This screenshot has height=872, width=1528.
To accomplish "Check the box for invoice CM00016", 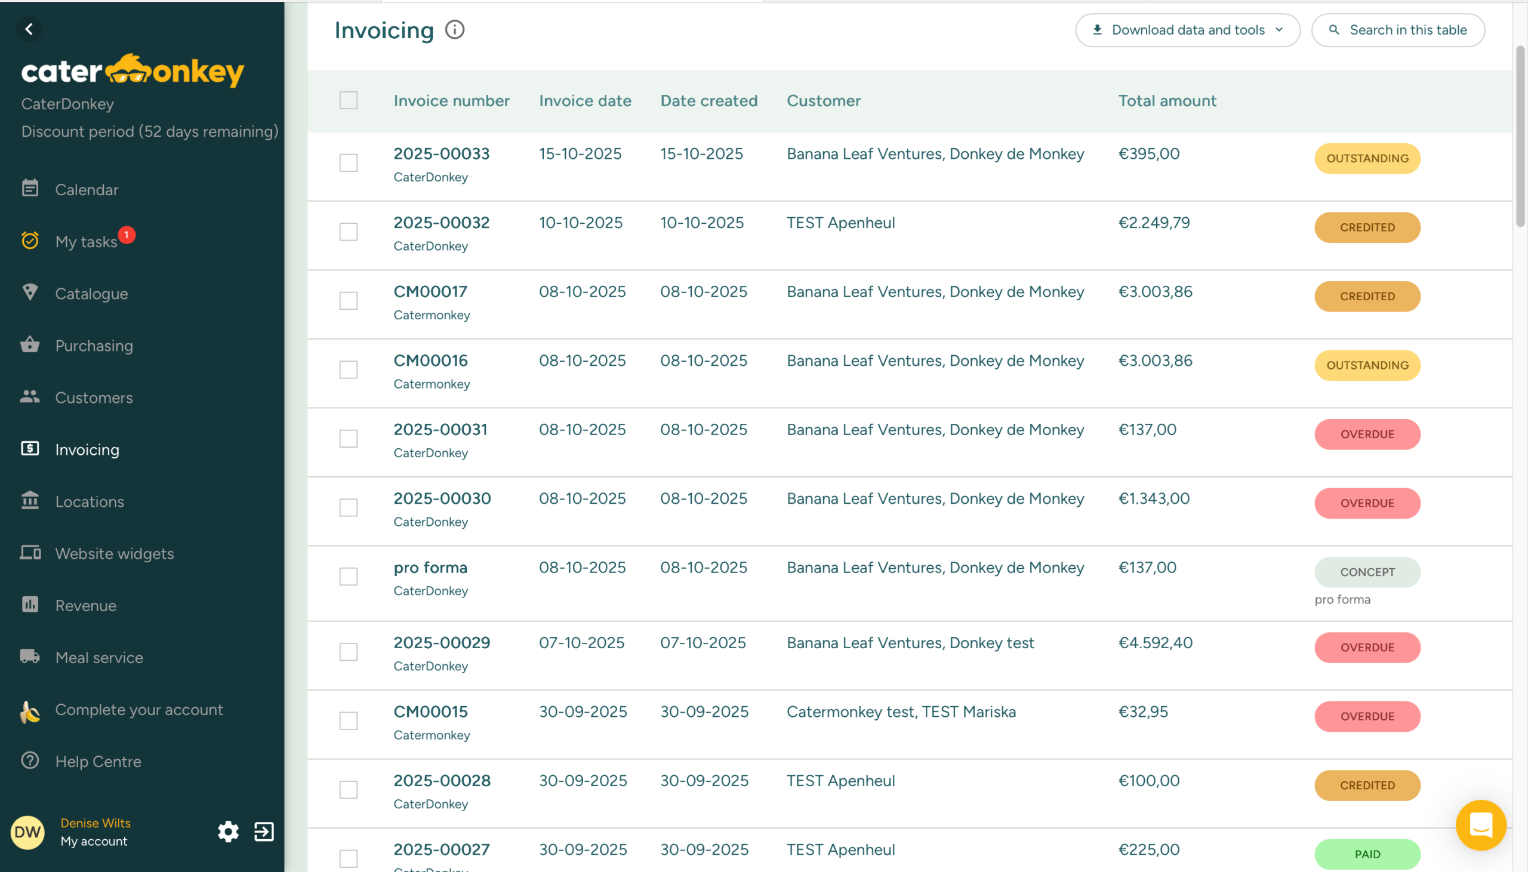I will click(x=349, y=369).
